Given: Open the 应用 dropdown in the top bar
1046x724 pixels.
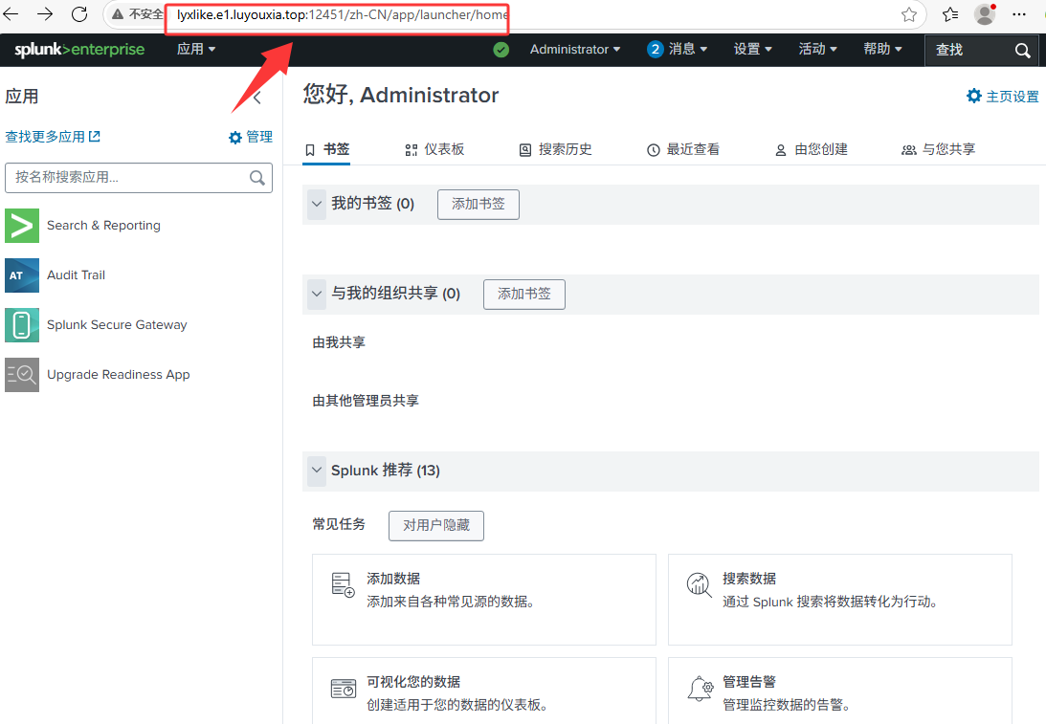Looking at the screenshot, I should (x=196, y=50).
